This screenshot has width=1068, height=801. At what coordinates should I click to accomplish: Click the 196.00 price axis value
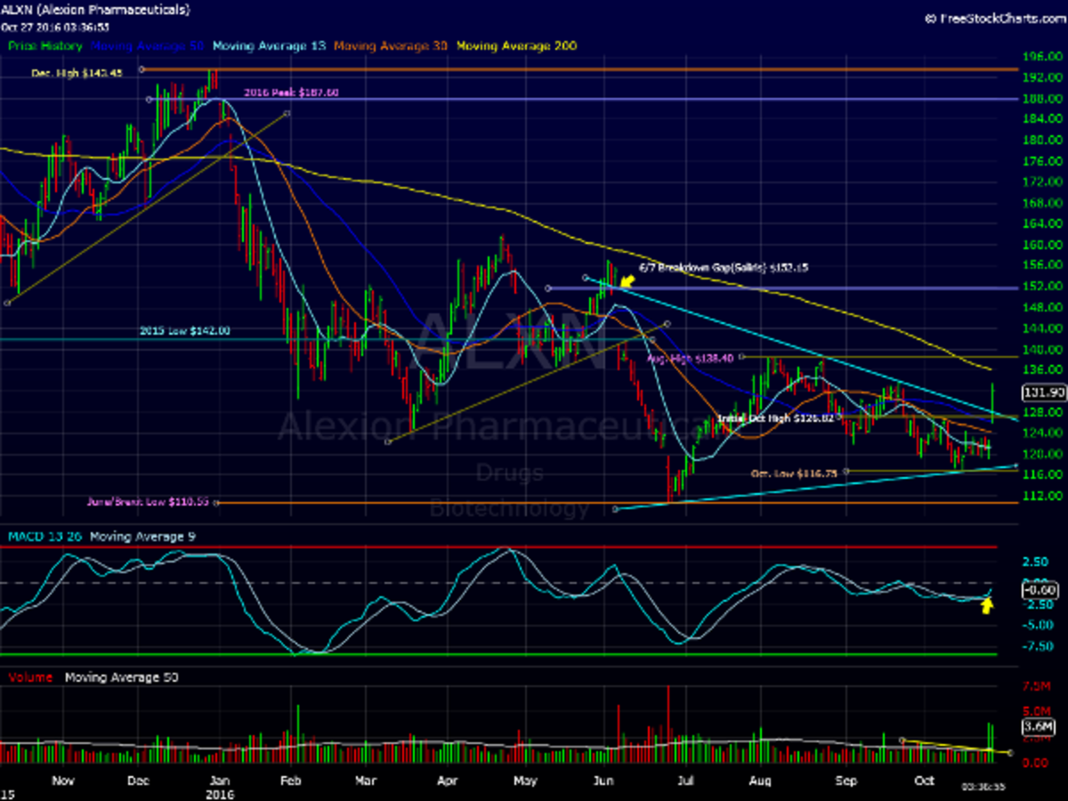point(1042,57)
